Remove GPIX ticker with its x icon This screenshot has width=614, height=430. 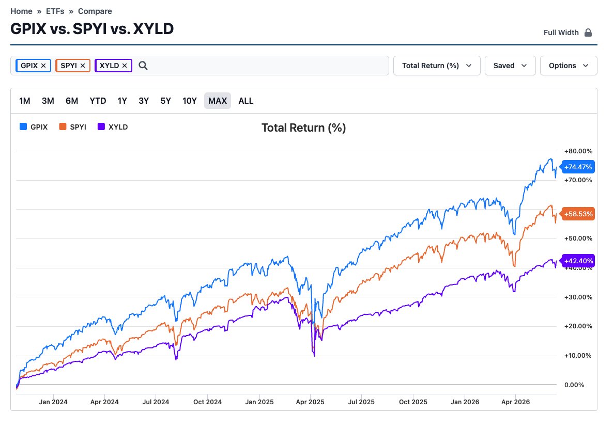tap(43, 66)
